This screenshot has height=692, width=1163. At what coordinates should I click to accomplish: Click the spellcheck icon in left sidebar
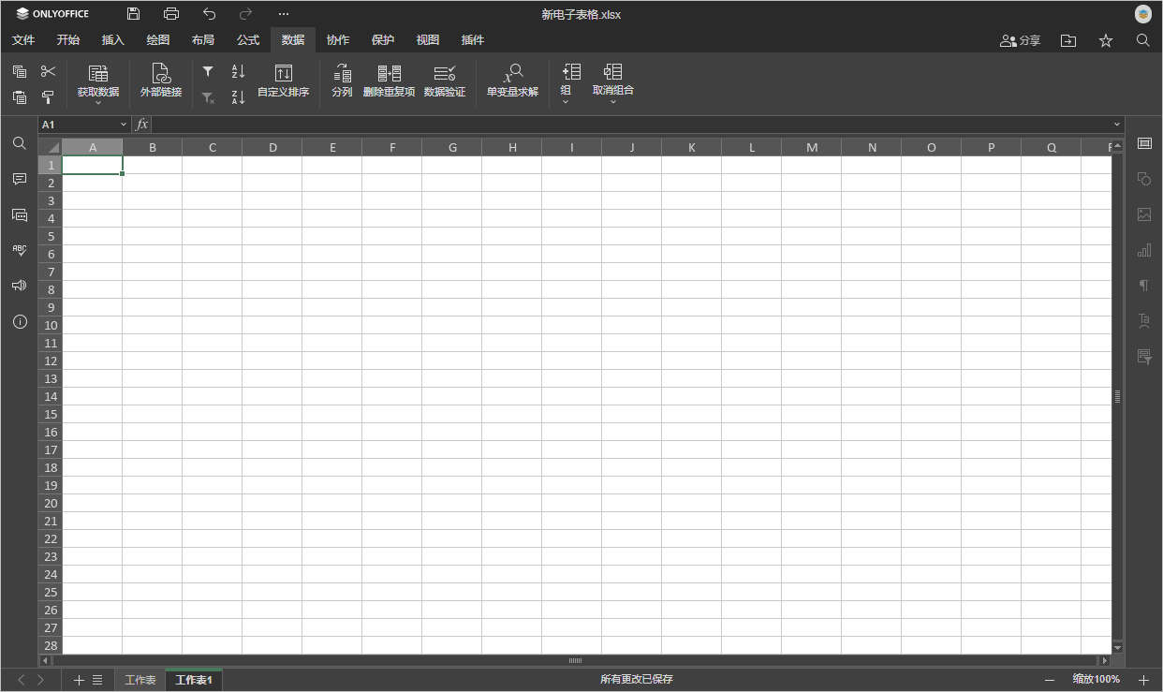pos(20,250)
